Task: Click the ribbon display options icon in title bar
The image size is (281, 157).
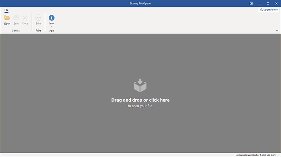Action: [x=251, y=4]
